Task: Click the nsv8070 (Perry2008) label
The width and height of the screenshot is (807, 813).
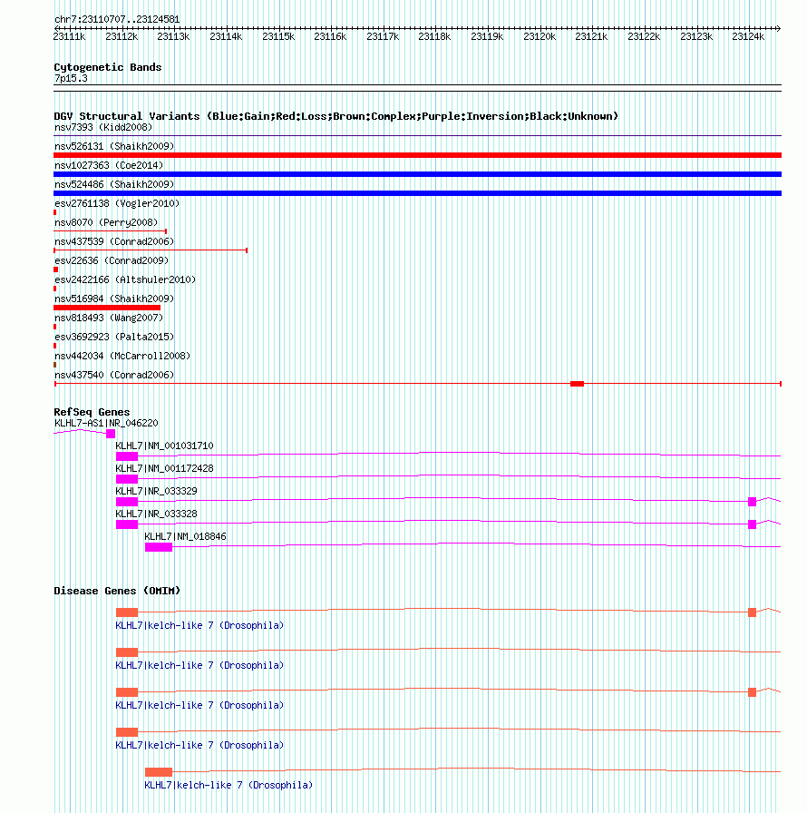Action: (106, 222)
